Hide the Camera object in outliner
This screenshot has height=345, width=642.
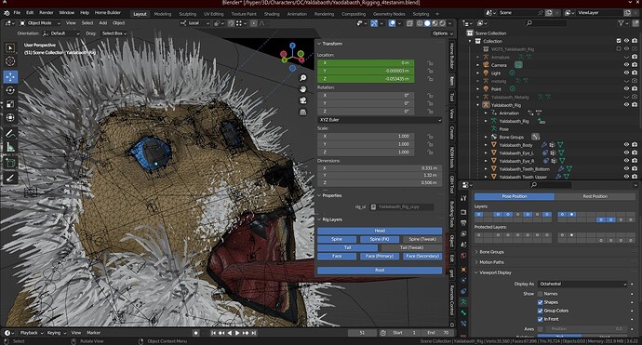tap(626, 65)
